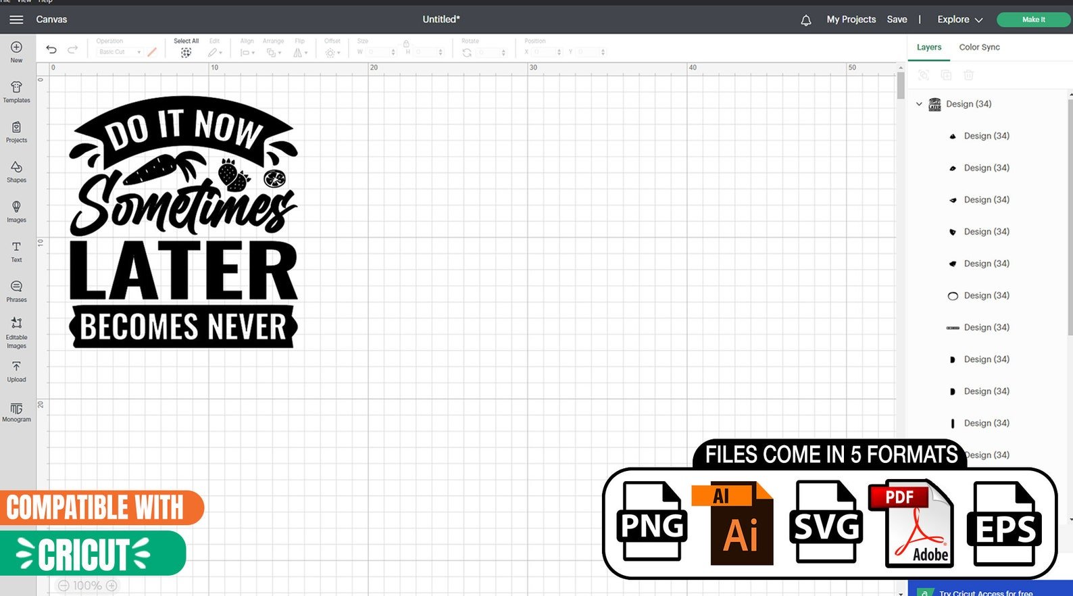
Task: Click the Duplicate icon in Layers panel
Action: point(946,75)
